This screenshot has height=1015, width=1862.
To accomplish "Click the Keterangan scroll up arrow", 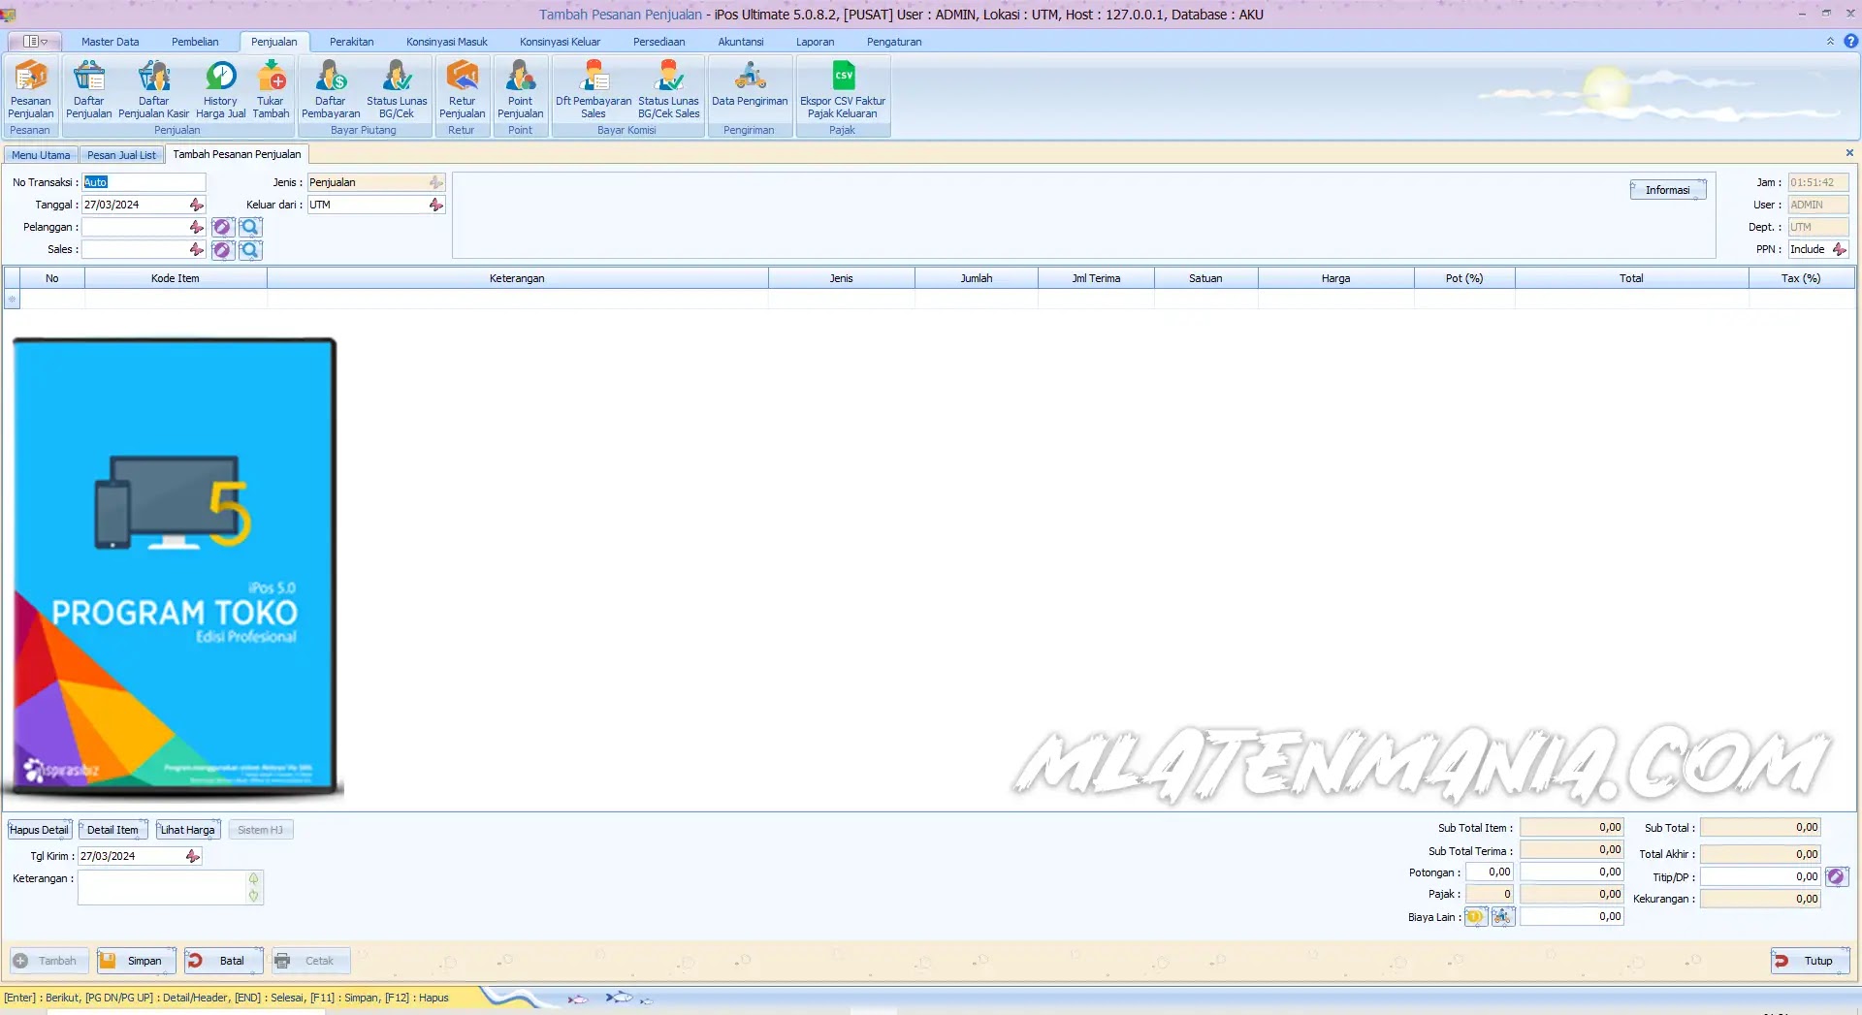I will click(x=254, y=879).
